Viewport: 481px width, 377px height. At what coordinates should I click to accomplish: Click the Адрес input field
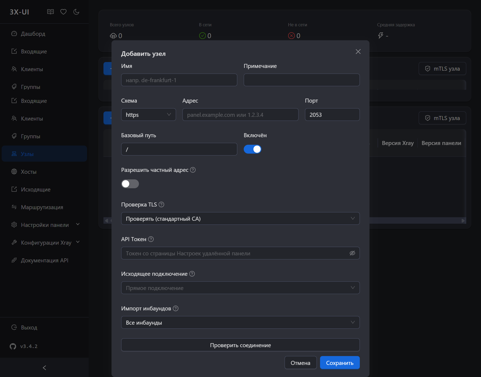[x=240, y=115]
